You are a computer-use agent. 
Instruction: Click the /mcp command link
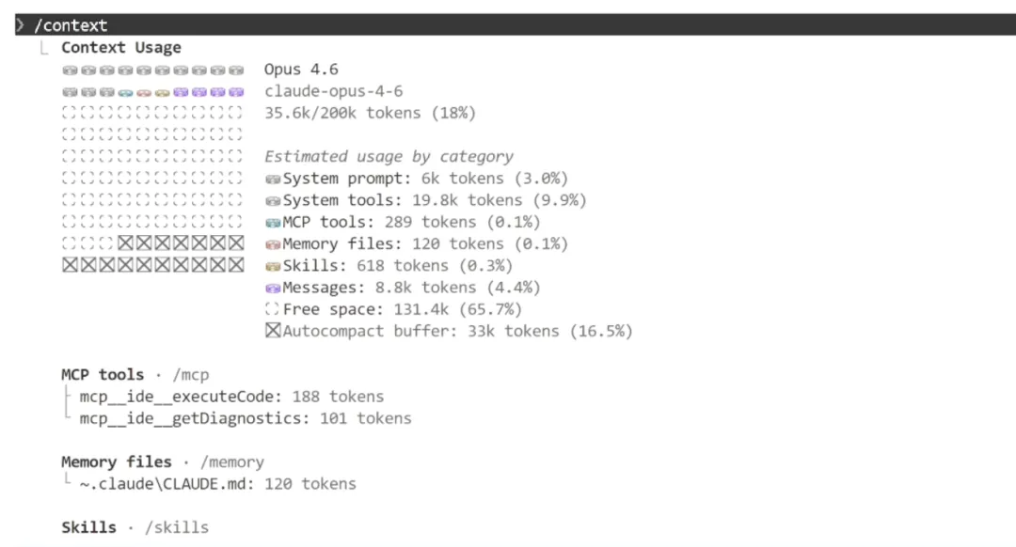click(x=190, y=375)
